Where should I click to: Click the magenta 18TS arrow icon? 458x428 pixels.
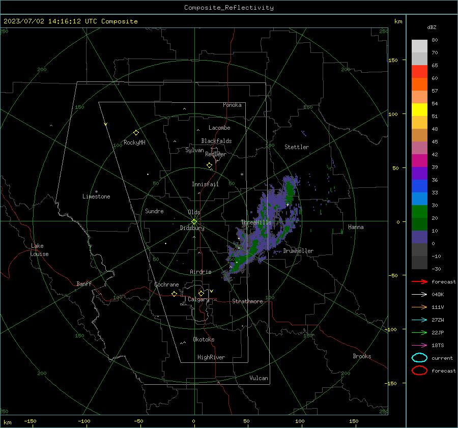(419, 346)
